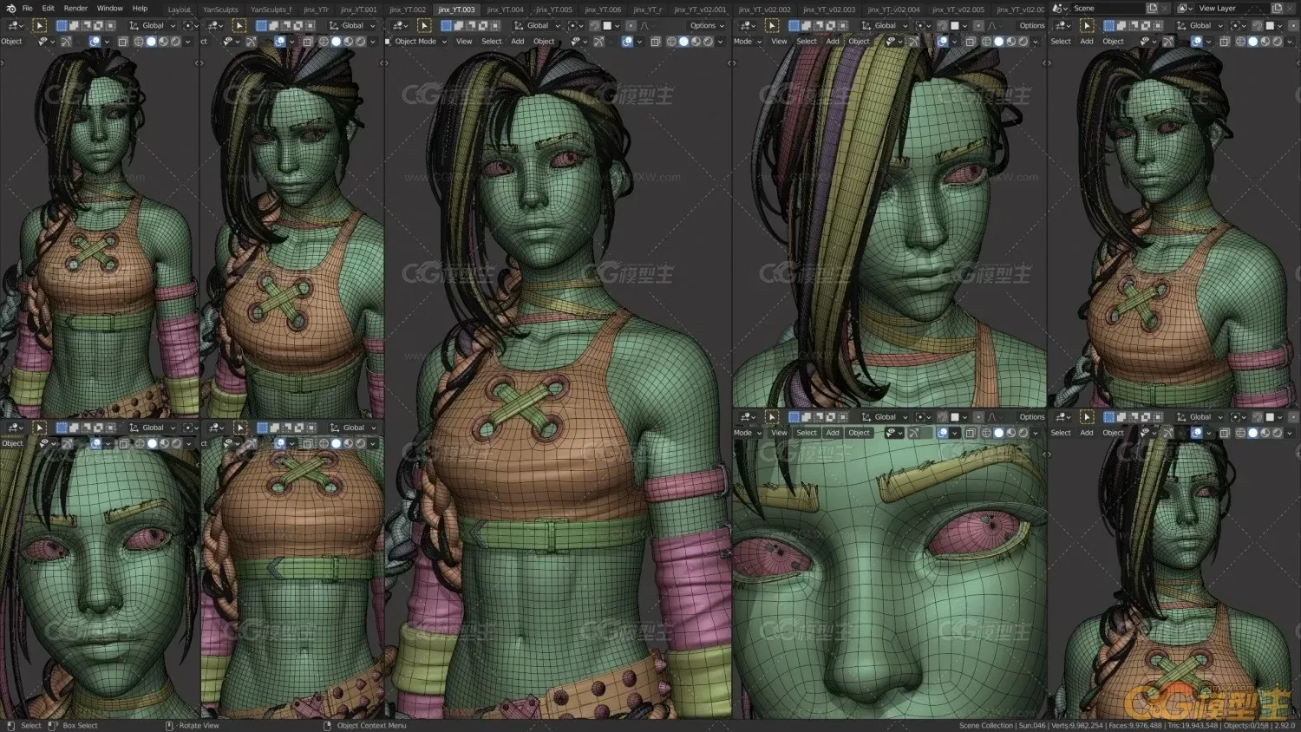
Task: Choose select box tool in center viewport
Action: [x=424, y=25]
